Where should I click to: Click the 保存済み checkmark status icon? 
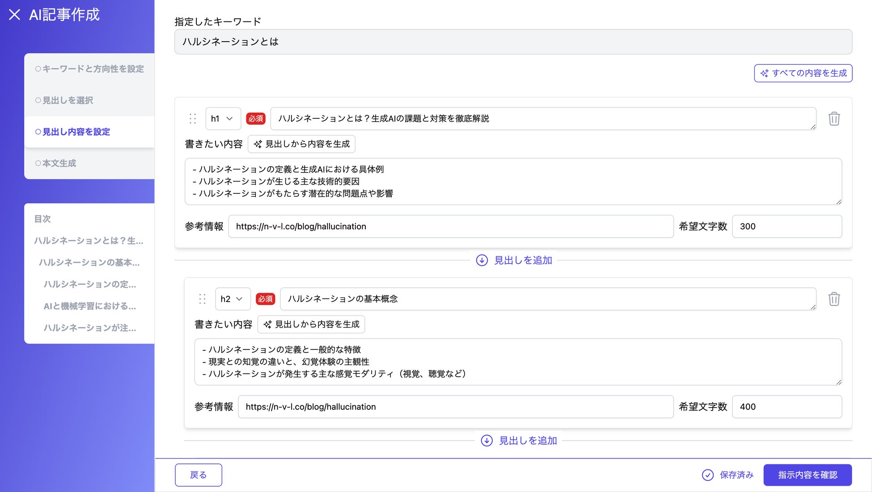(x=707, y=475)
